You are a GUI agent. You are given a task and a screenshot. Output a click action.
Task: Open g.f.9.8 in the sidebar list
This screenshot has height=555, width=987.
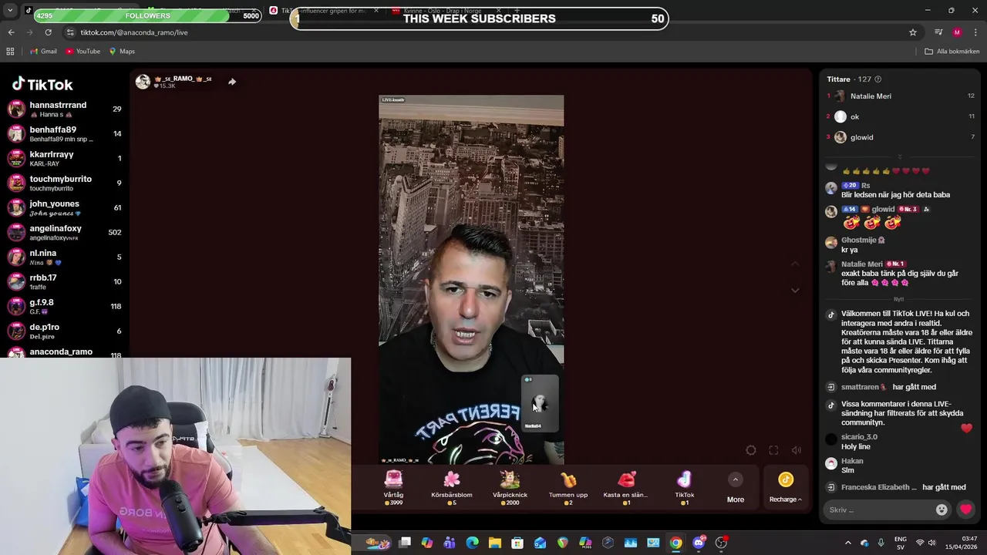click(x=65, y=306)
